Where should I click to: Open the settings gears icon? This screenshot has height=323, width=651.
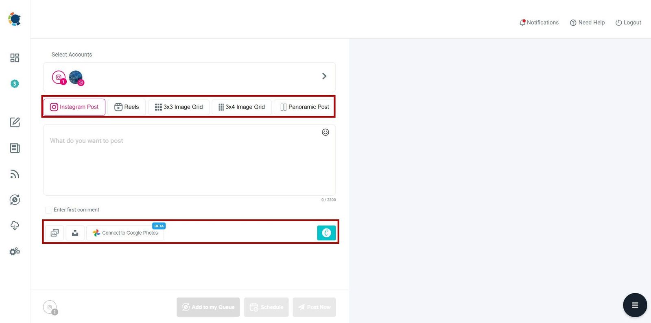(15, 251)
